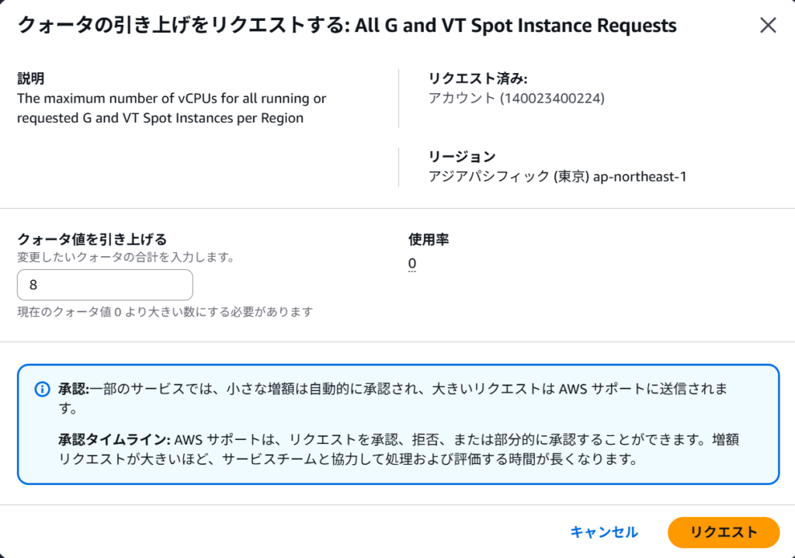Focus the quota value input field
This screenshot has width=795, height=558.
pos(105,285)
